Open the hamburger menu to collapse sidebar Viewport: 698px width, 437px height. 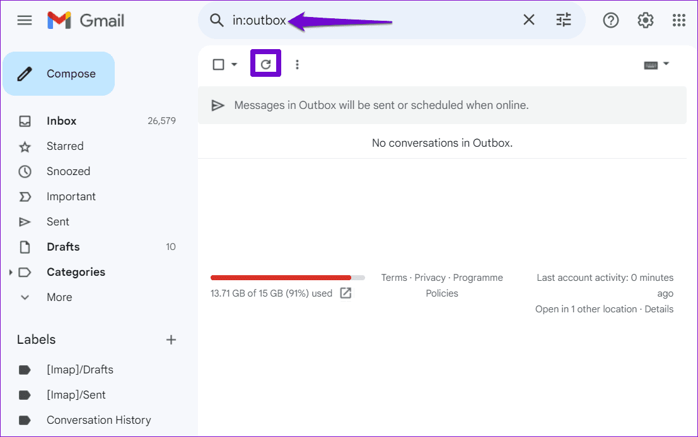click(x=25, y=20)
